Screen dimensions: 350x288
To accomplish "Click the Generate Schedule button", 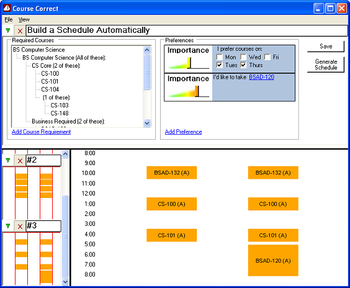I will click(326, 65).
